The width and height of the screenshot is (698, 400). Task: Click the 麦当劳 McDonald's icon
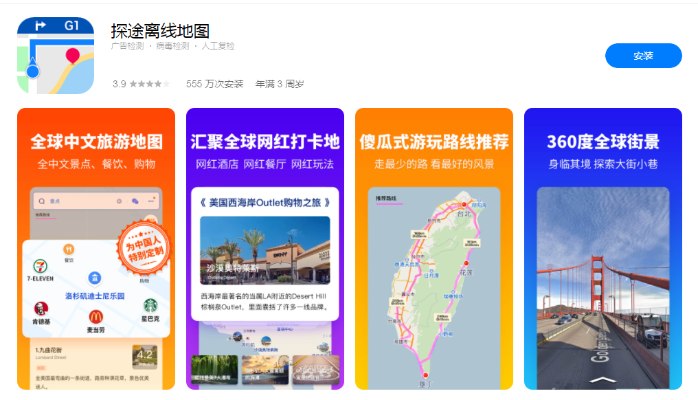(x=95, y=317)
